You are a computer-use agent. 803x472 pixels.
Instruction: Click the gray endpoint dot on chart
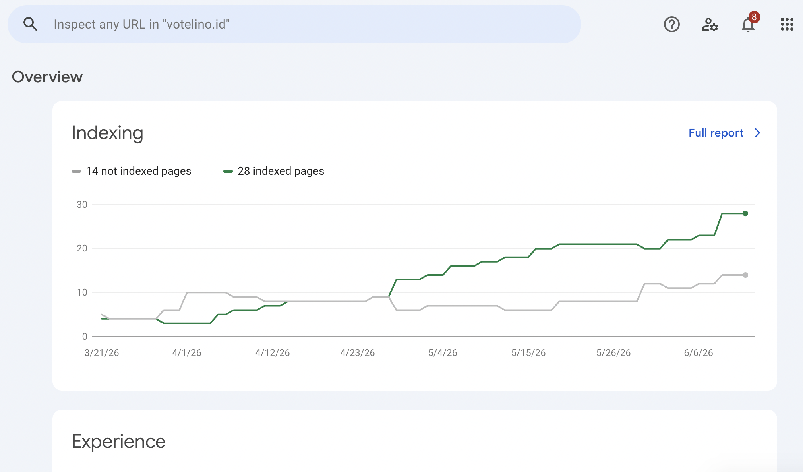745,275
